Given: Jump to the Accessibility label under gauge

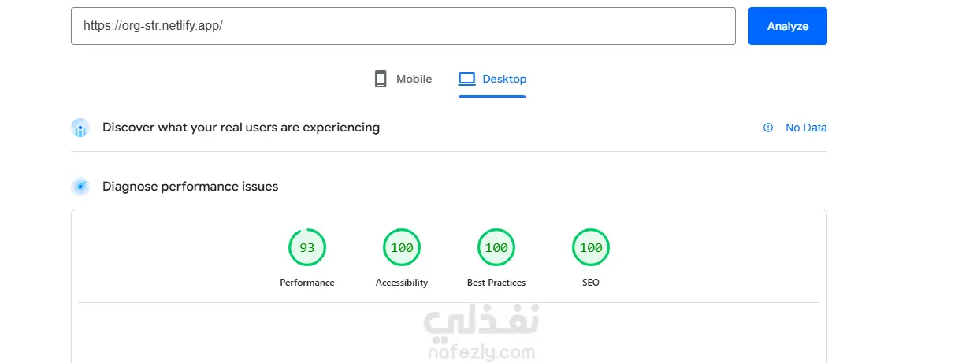Looking at the screenshot, I should (x=402, y=283).
